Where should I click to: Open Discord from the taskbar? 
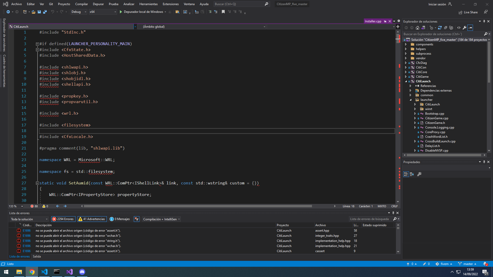[x=82, y=272]
